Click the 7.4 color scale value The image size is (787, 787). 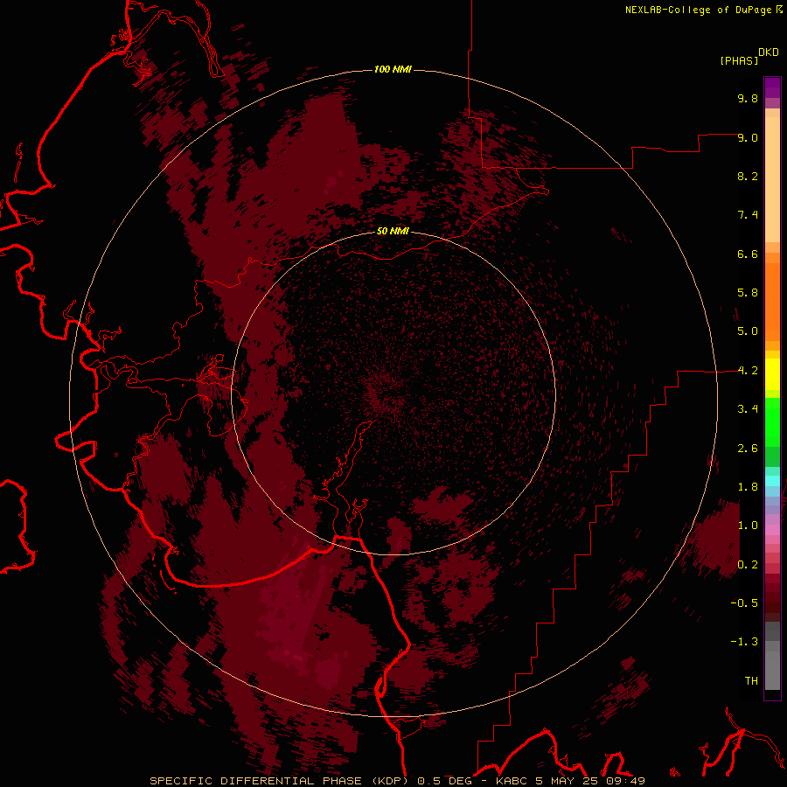(x=748, y=215)
